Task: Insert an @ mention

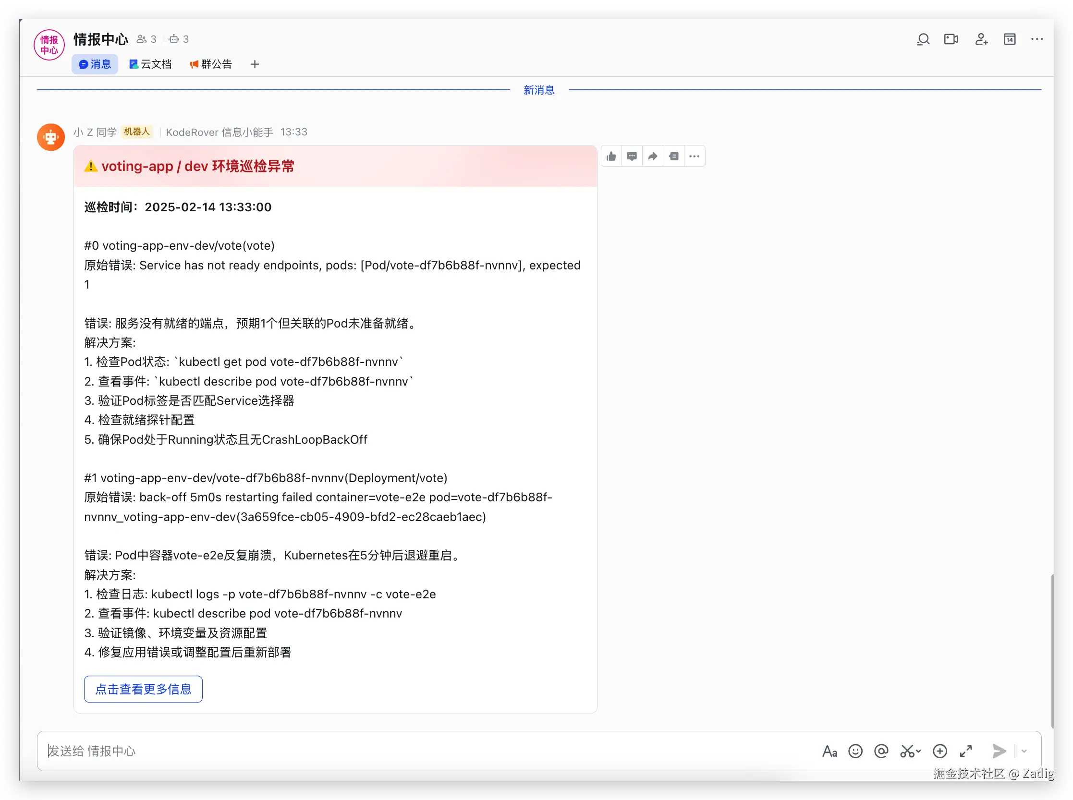Action: pyautogui.click(x=881, y=751)
